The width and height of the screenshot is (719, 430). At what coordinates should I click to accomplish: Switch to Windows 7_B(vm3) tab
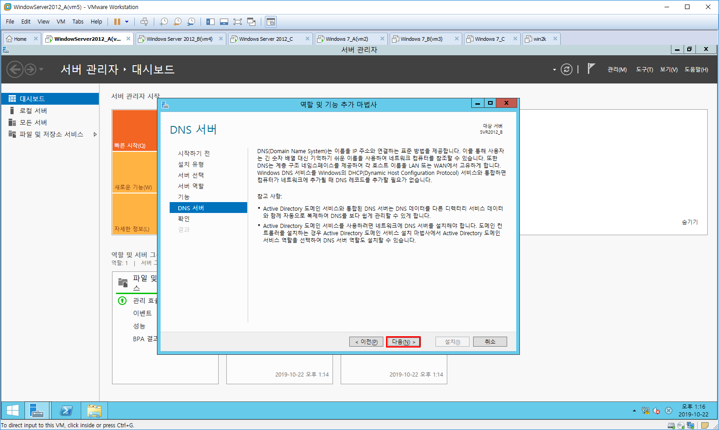[x=421, y=39]
